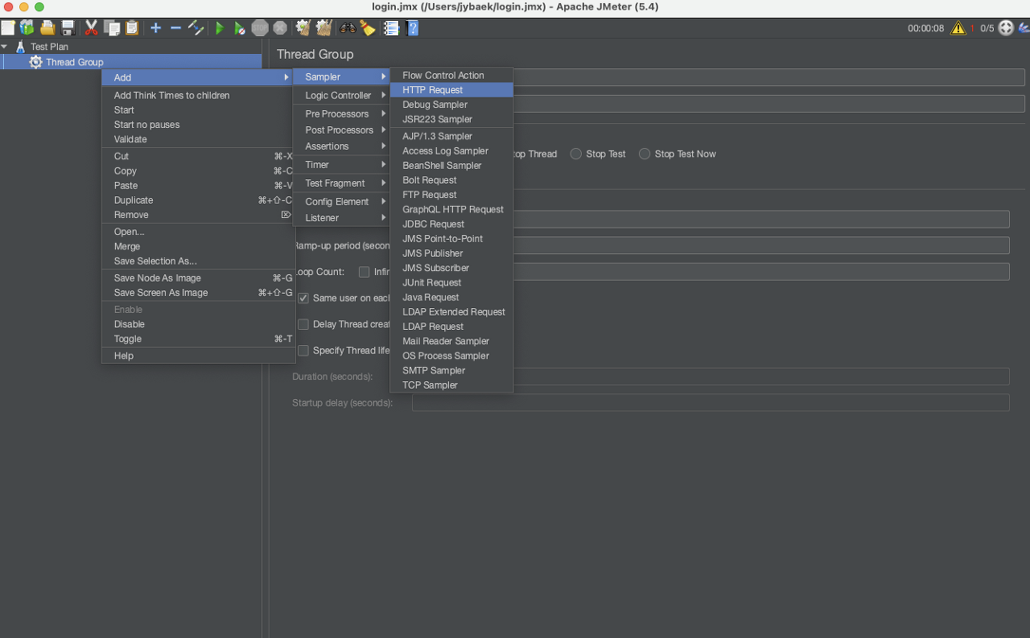
Task: Choose JDBC Request from the Sampler list
Action: click(451, 224)
